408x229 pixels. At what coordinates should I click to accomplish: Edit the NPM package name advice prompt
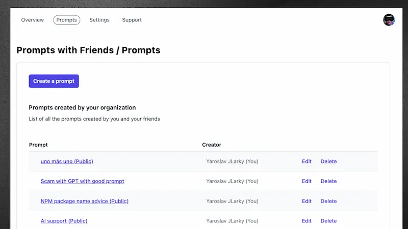(x=307, y=201)
